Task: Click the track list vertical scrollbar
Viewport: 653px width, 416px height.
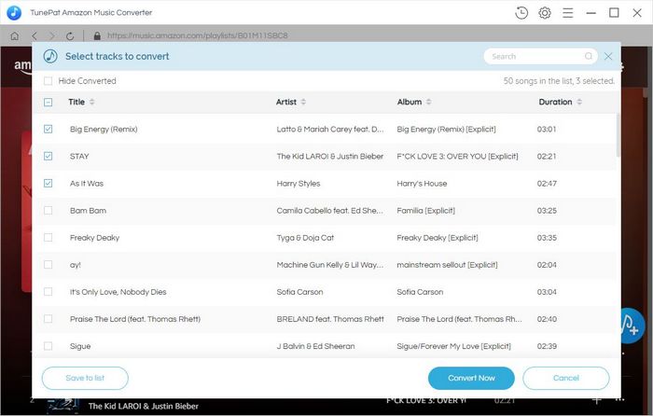Action: coord(618,136)
